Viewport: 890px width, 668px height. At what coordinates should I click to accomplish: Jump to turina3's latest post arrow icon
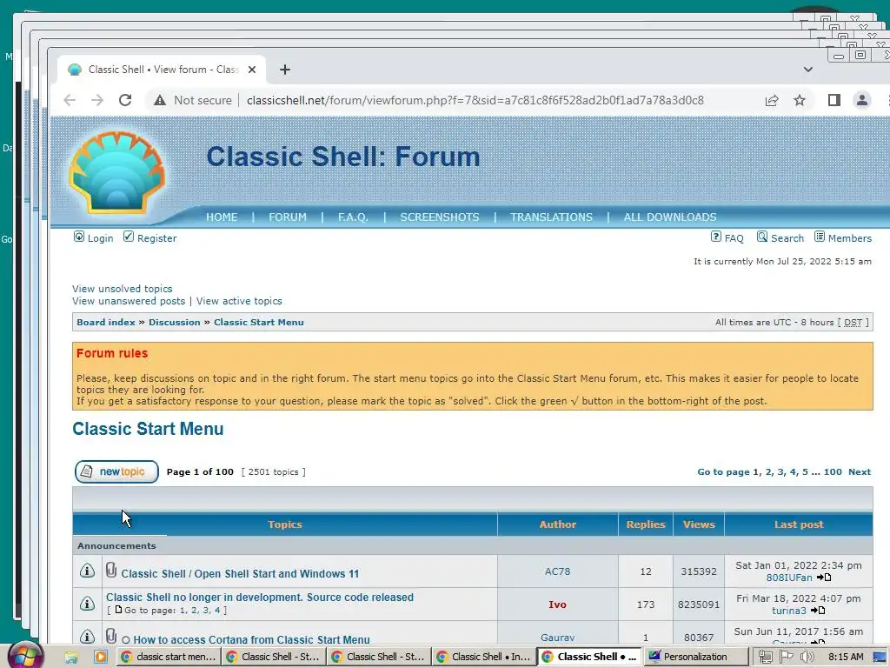(818, 610)
